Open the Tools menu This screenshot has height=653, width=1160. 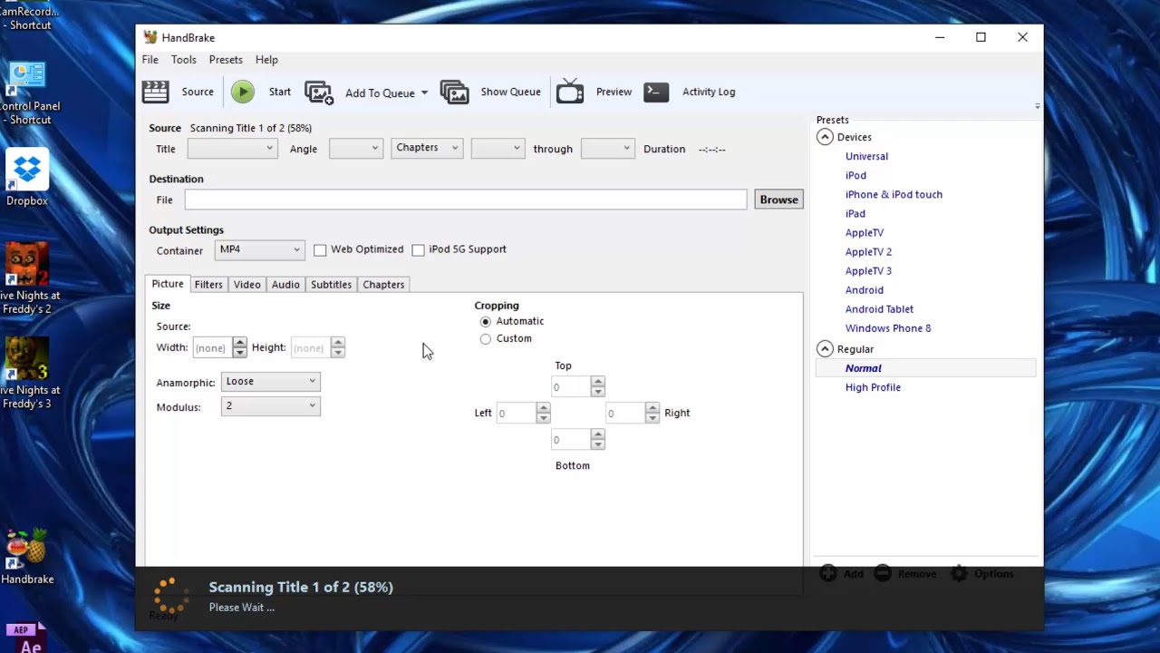[184, 60]
